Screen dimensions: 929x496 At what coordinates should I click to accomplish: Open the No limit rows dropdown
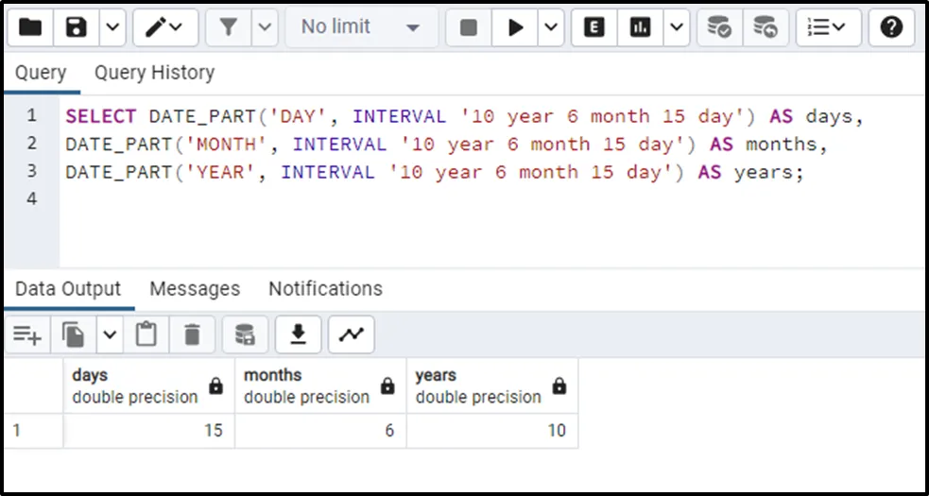pyautogui.click(x=360, y=27)
